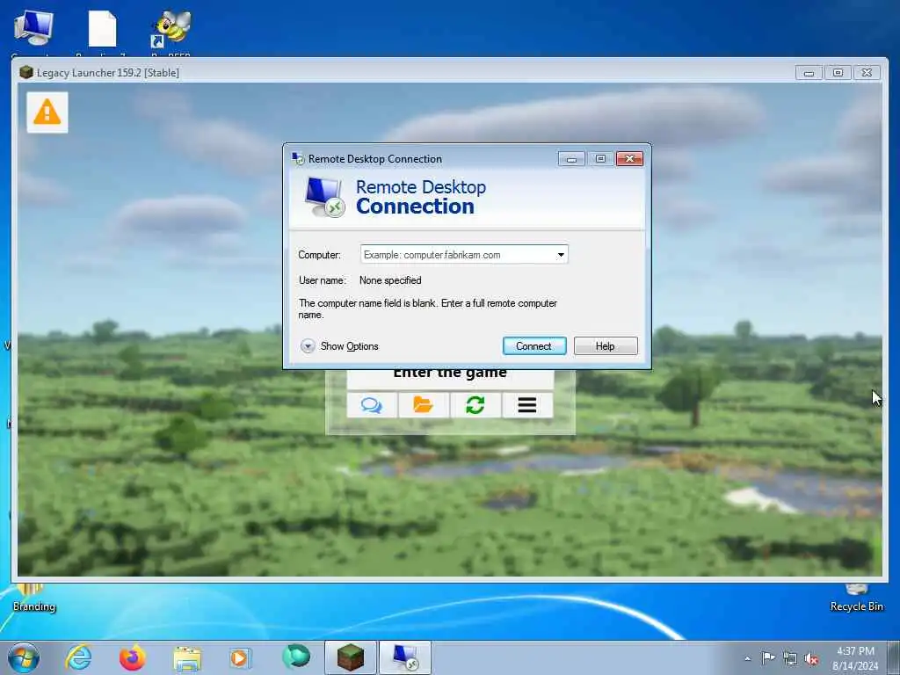Launch Internet Explorer from the taskbar

pos(78,657)
